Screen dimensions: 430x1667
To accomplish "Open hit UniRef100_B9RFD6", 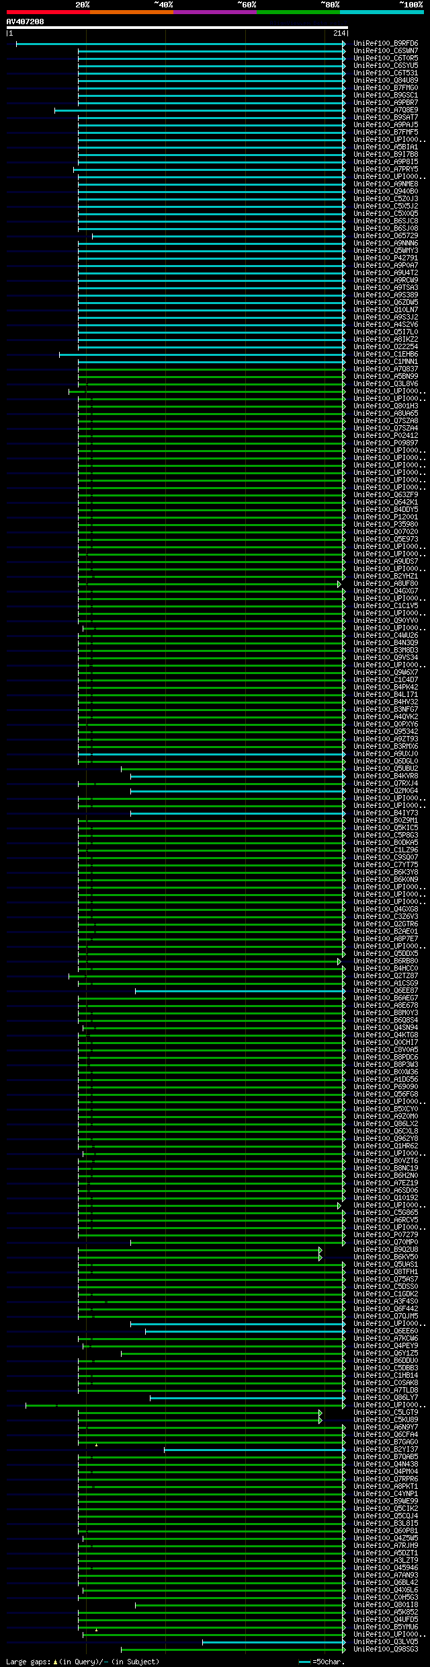I will click(386, 44).
